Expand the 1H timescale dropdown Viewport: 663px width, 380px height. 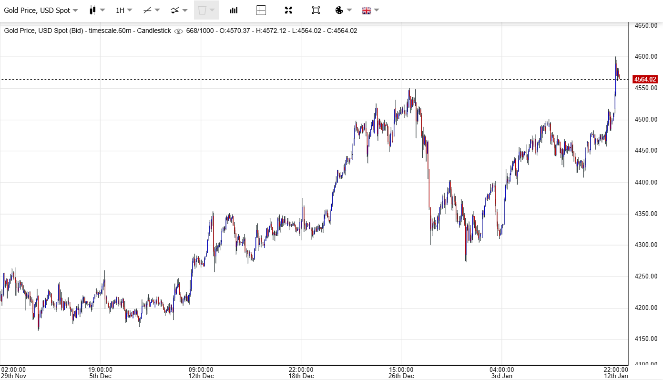point(124,10)
